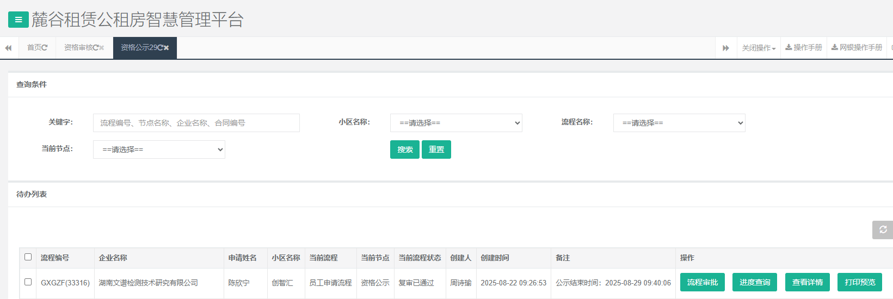Screen dimensions: 893x299
Task: Close the 资格审核 tab
Action: (x=102, y=48)
